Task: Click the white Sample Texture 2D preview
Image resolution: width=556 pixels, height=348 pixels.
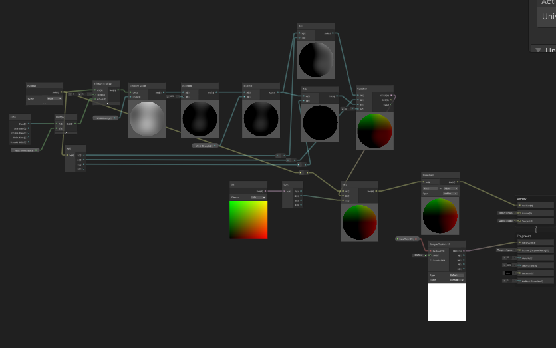Action: (x=446, y=302)
